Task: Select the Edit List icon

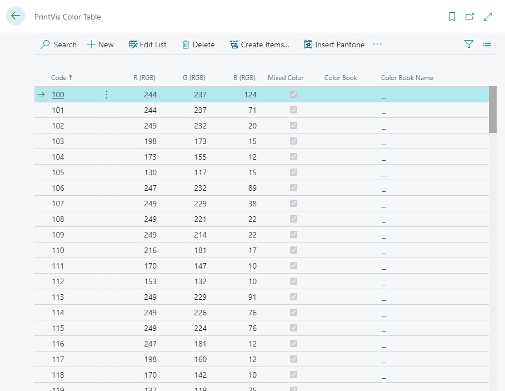Action: pos(132,44)
